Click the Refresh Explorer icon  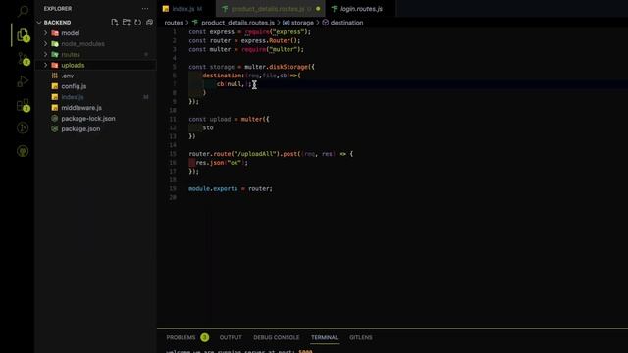(137, 23)
